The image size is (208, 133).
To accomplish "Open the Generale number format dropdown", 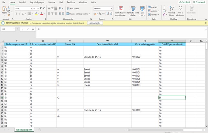I will 112,9.
